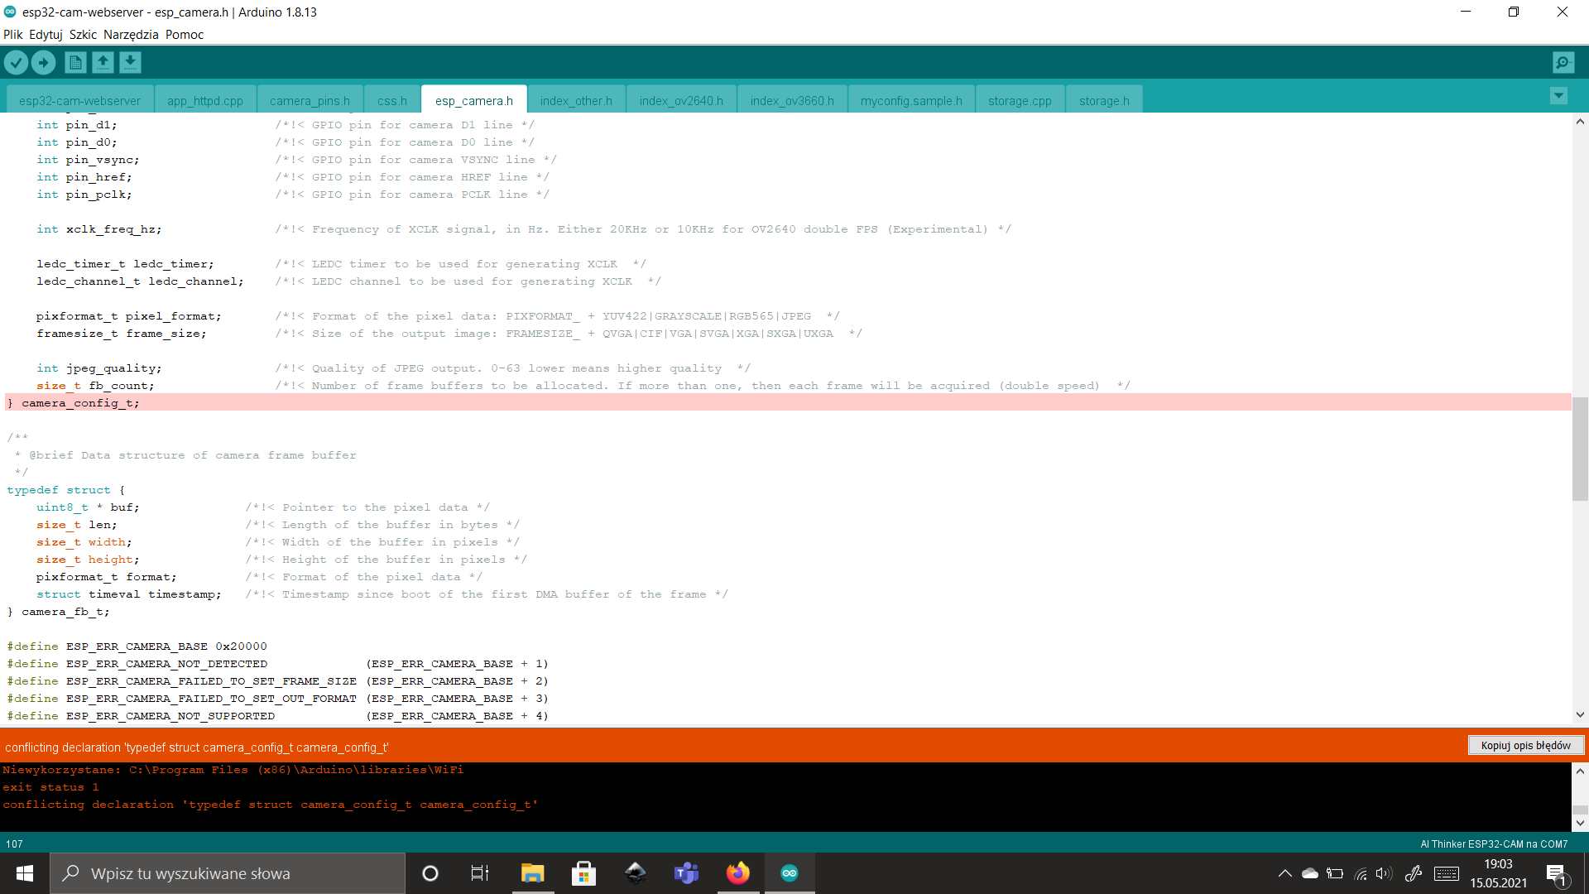Click the OneDrive cloud tray icon

tap(1310, 873)
